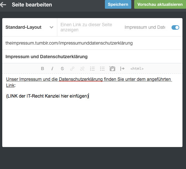The height and width of the screenshot is (169, 186).
Task: Insert read-more break icon
Action: coord(122,69)
